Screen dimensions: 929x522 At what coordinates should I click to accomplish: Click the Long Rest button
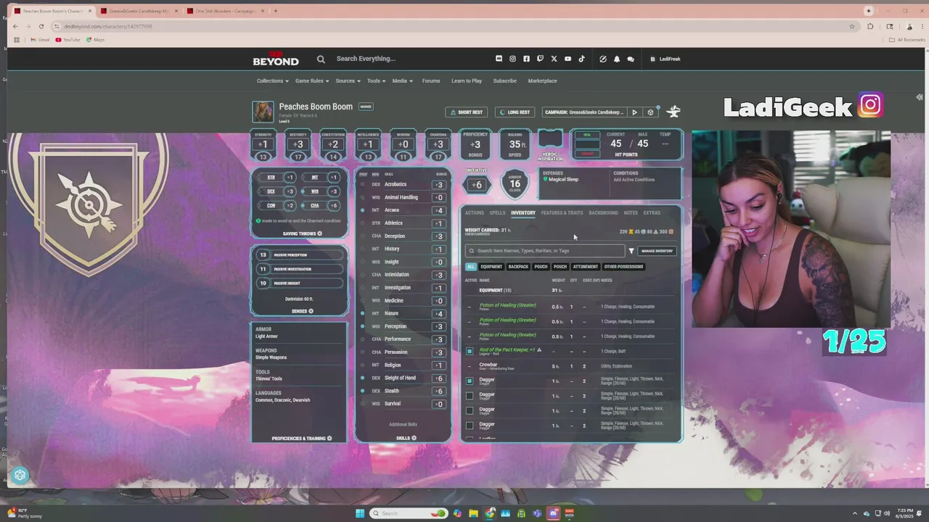click(515, 112)
